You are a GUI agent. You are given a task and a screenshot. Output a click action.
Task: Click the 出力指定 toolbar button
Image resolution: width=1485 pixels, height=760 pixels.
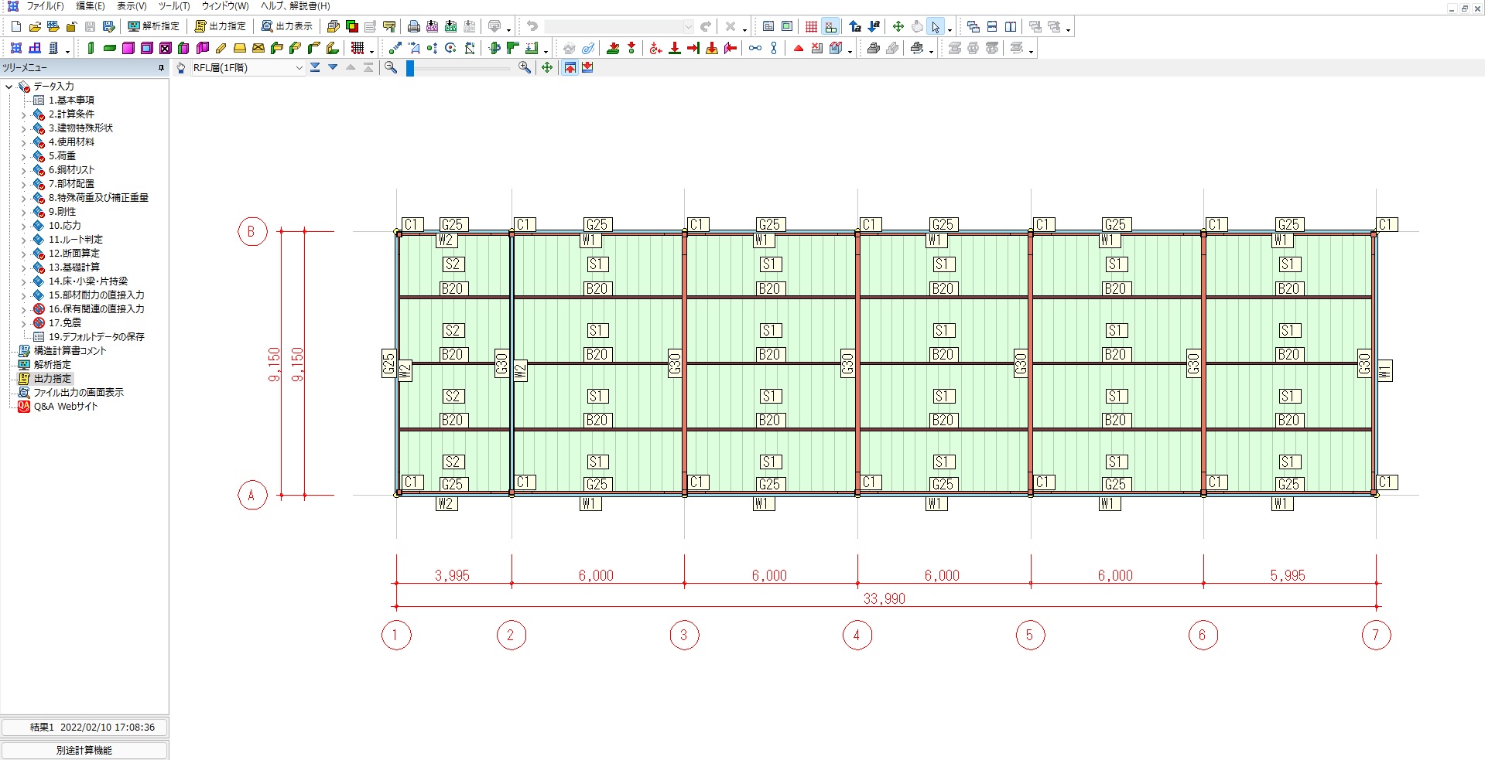[x=220, y=26]
